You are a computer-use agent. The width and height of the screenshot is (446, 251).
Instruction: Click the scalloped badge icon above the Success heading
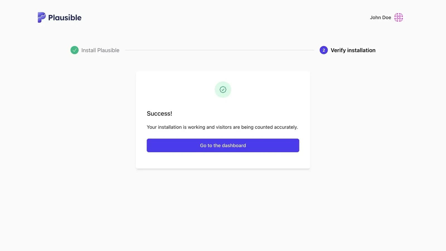point(223,90)
